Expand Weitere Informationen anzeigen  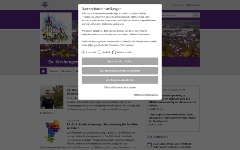pyautogui.click(x=120, y=87)
